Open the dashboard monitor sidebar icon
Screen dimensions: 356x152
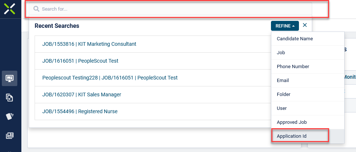click(10, 78)
